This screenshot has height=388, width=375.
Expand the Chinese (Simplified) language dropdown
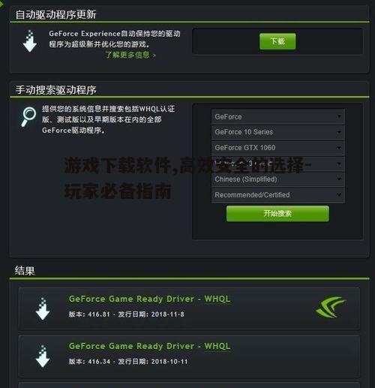click(277, 179)
